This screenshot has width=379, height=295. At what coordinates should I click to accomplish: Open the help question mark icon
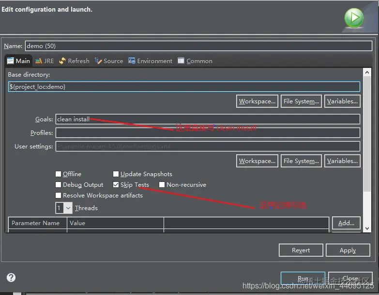[11, 278]
